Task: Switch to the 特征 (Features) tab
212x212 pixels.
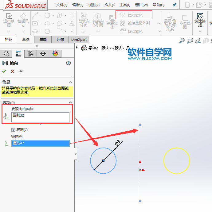Action: coord(9,40)
